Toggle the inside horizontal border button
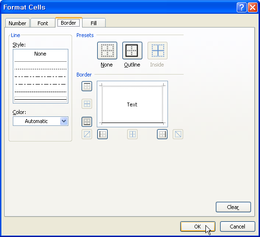This screenshot has width=260, height=237. tap(87, 104)
